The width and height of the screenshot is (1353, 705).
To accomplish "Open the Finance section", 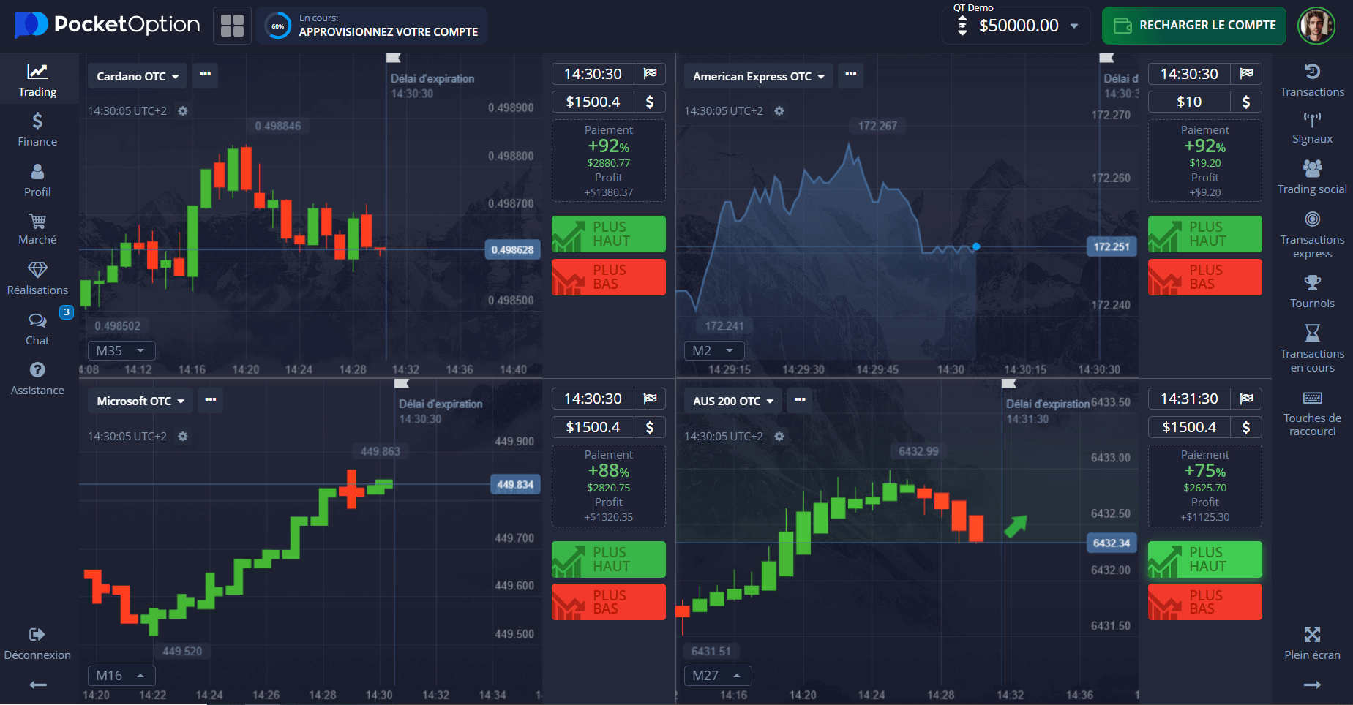I will [x=37, y=129].
